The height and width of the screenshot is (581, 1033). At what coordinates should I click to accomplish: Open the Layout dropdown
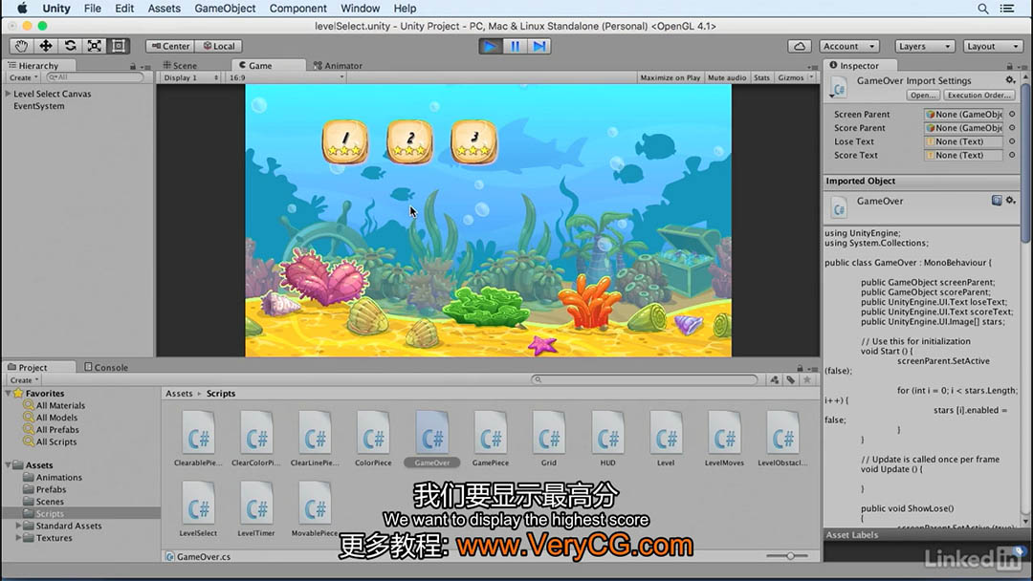[994, 46]
